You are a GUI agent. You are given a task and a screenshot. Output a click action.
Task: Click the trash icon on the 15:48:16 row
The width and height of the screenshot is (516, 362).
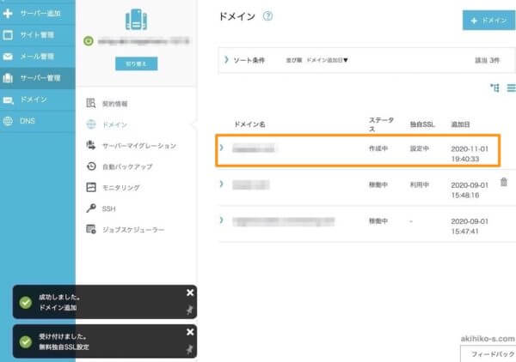504,182
